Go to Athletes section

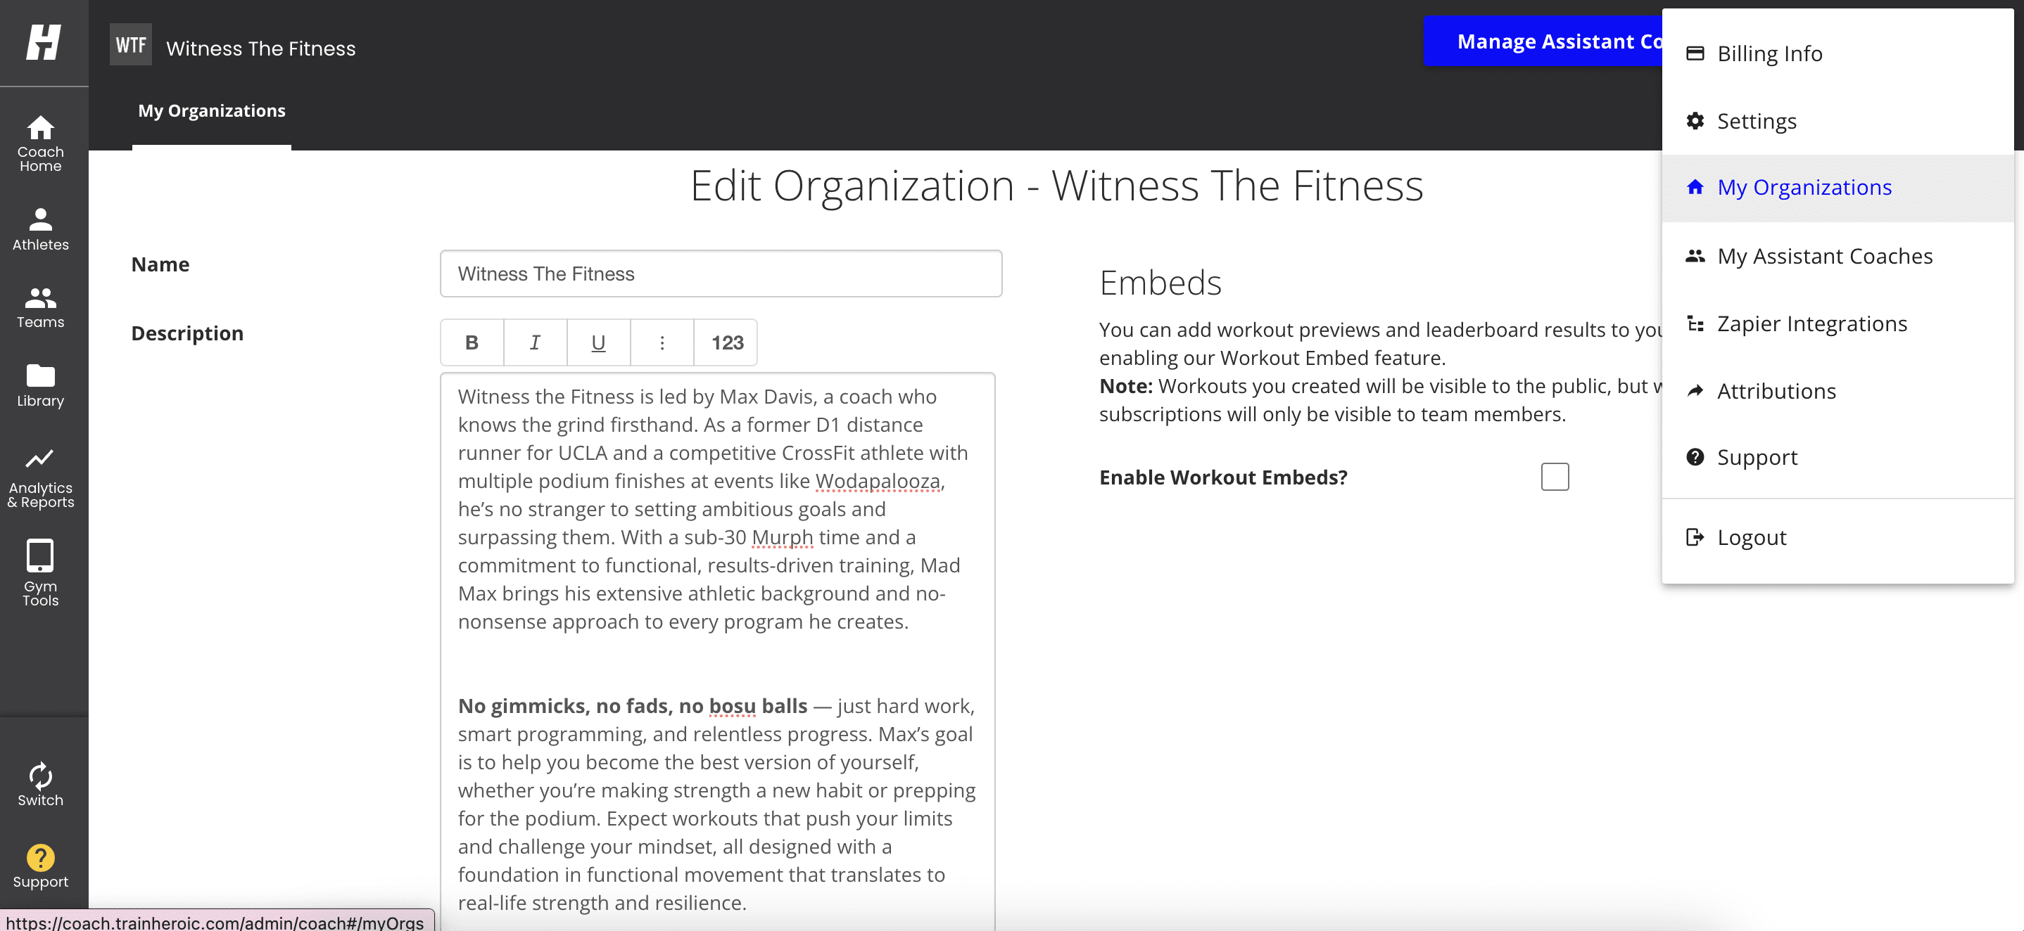[40, 229]
